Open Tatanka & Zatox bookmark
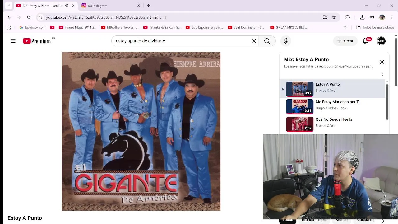The width and height of the screenshot is (398, 224). coord(162,27)
